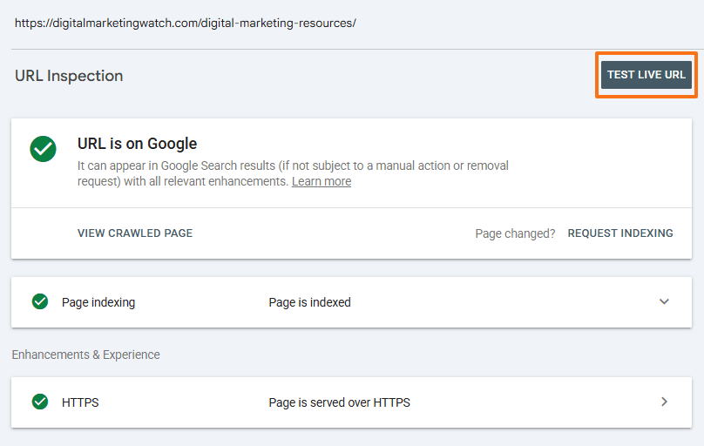Click REQUEST INDEXING
704x446 pixels.
(620, 233)
